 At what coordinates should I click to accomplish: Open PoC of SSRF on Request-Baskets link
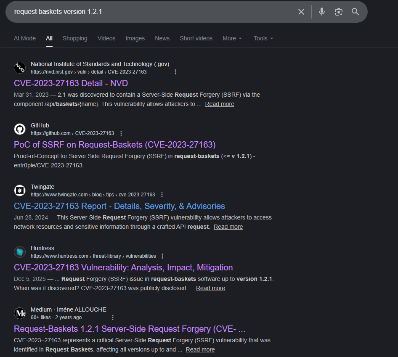pyautogui.click(x=114, y=145)
